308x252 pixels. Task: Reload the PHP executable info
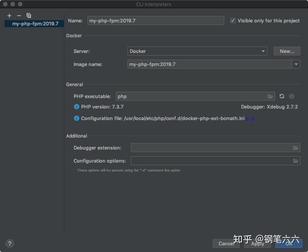click(281, 96)
